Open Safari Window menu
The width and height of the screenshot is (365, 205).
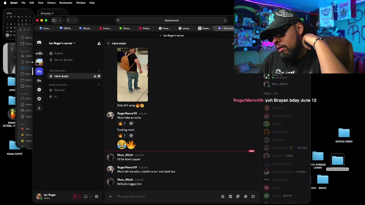coord(81,3)
